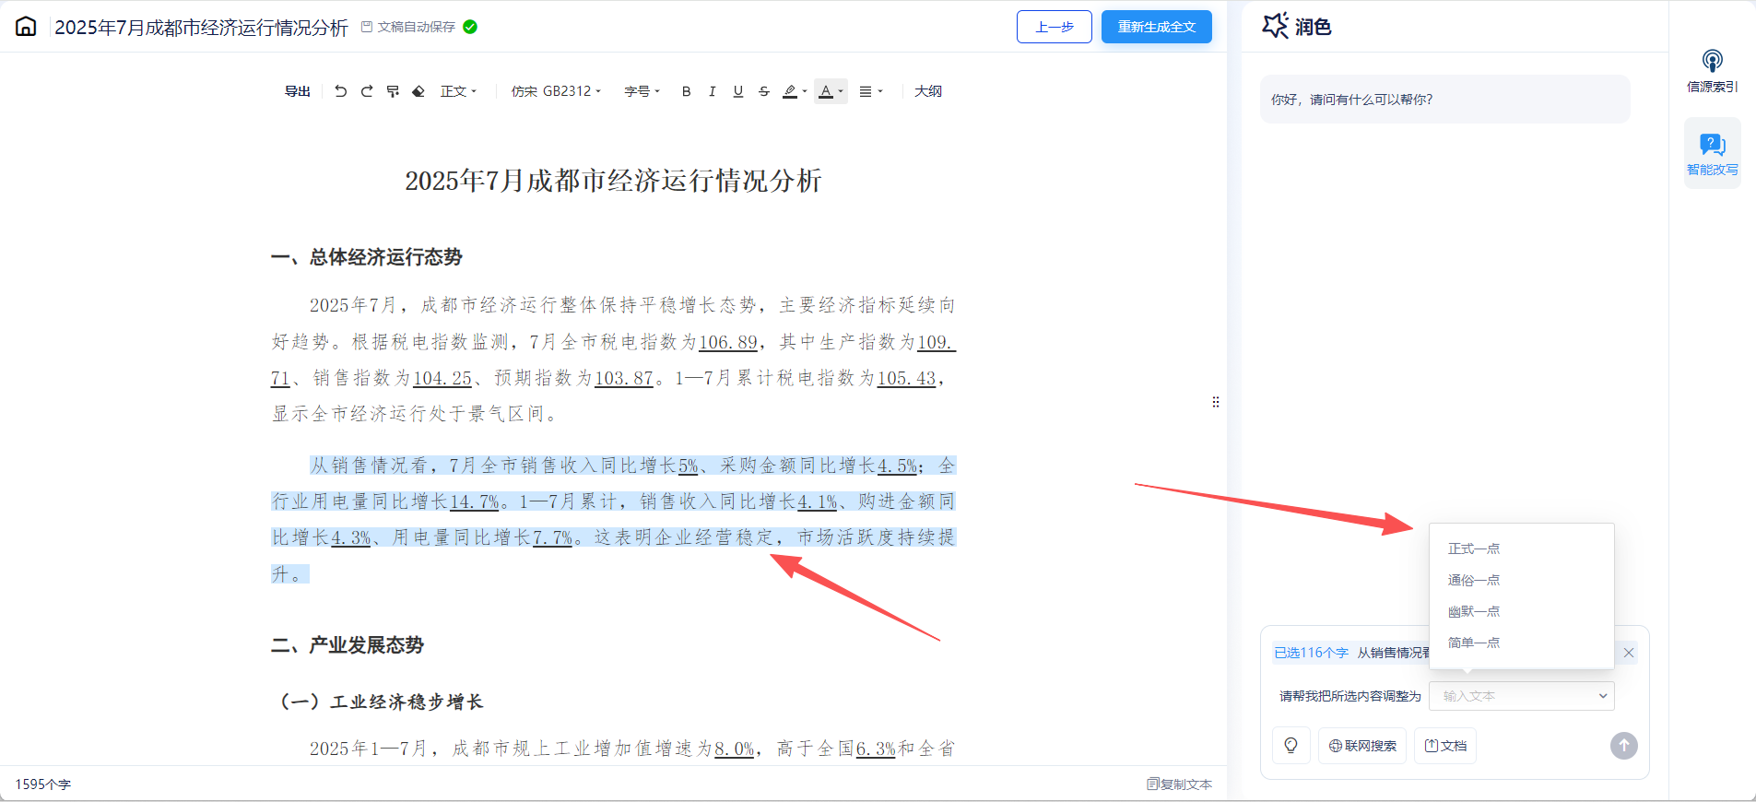This screenshot has width=1756, height=802.
Task: Apply font color A
Action: point(826,91)
